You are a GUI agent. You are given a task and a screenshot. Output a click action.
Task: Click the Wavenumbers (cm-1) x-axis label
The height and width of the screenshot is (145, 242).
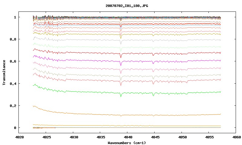click(127, 143)
